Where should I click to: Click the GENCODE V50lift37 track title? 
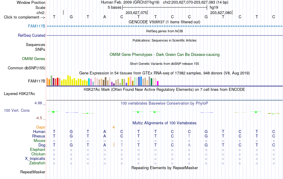pos(164,22)
